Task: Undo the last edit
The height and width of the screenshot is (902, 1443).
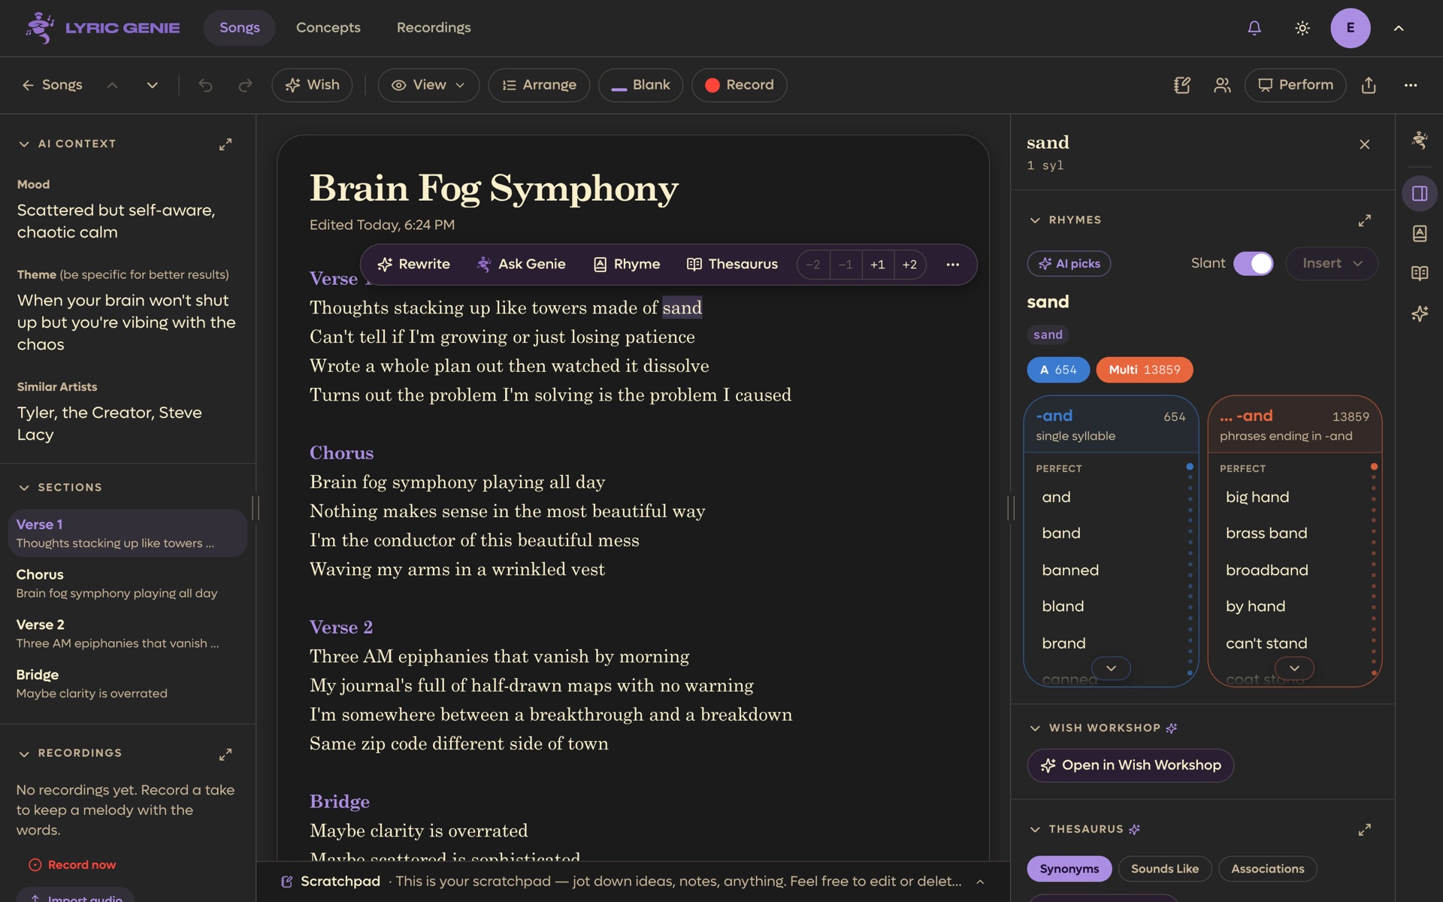Action: tap(205, 85)
